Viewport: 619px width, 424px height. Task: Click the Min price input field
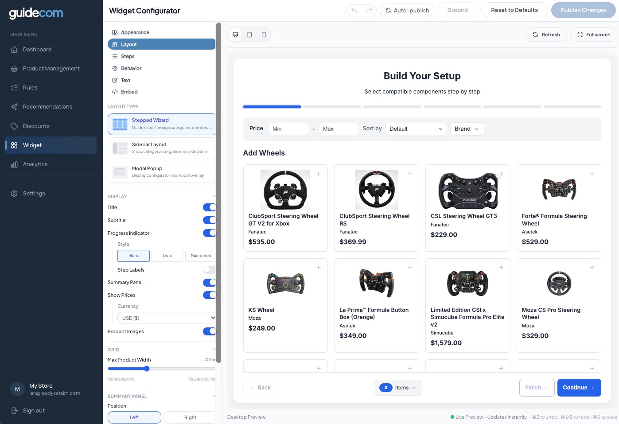pyautogui.click(x=288, y=129)
